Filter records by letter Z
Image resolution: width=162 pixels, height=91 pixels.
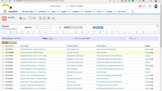155,32
